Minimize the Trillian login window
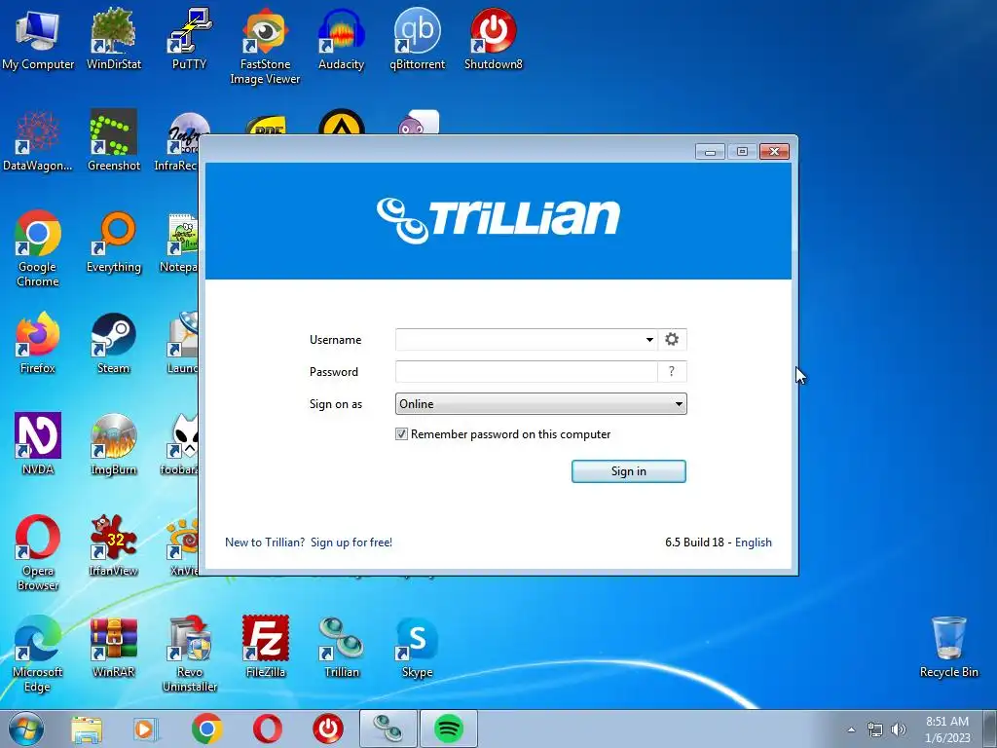This screenshot has height=748, width=997. tap(710, 151)
